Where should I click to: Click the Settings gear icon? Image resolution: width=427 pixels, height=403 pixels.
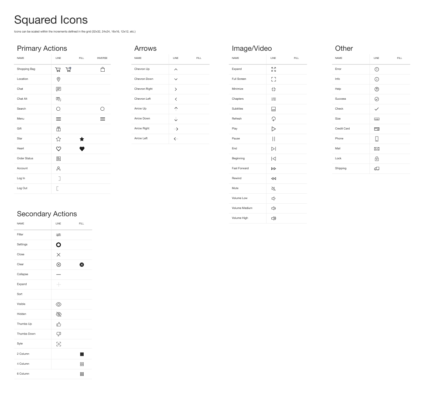tap(59, 245)
